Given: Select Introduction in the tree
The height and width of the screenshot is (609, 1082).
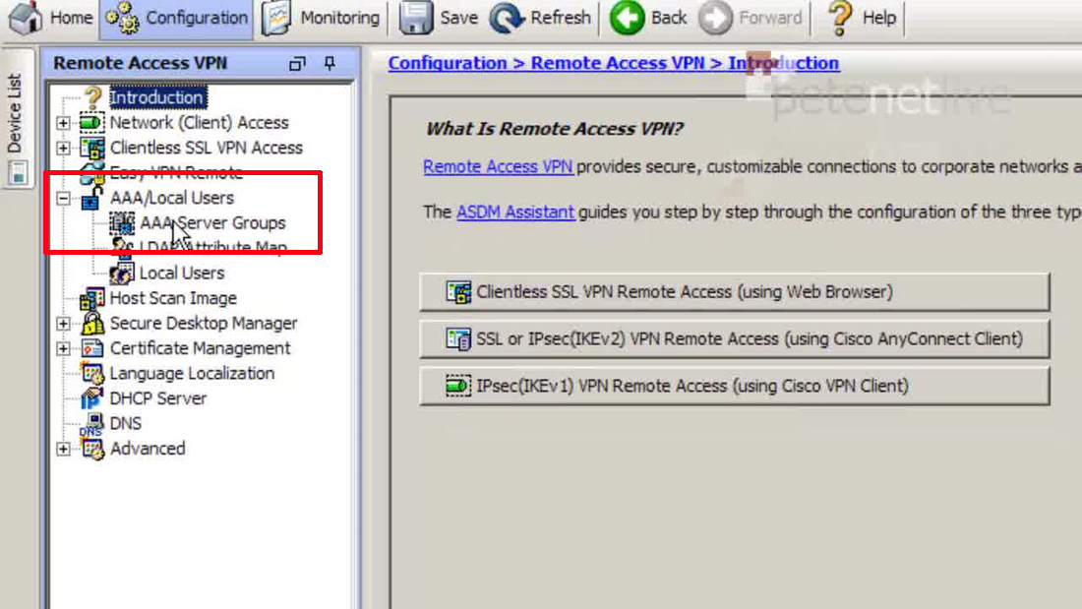Looking at the screenshot, I should point(157,97).
